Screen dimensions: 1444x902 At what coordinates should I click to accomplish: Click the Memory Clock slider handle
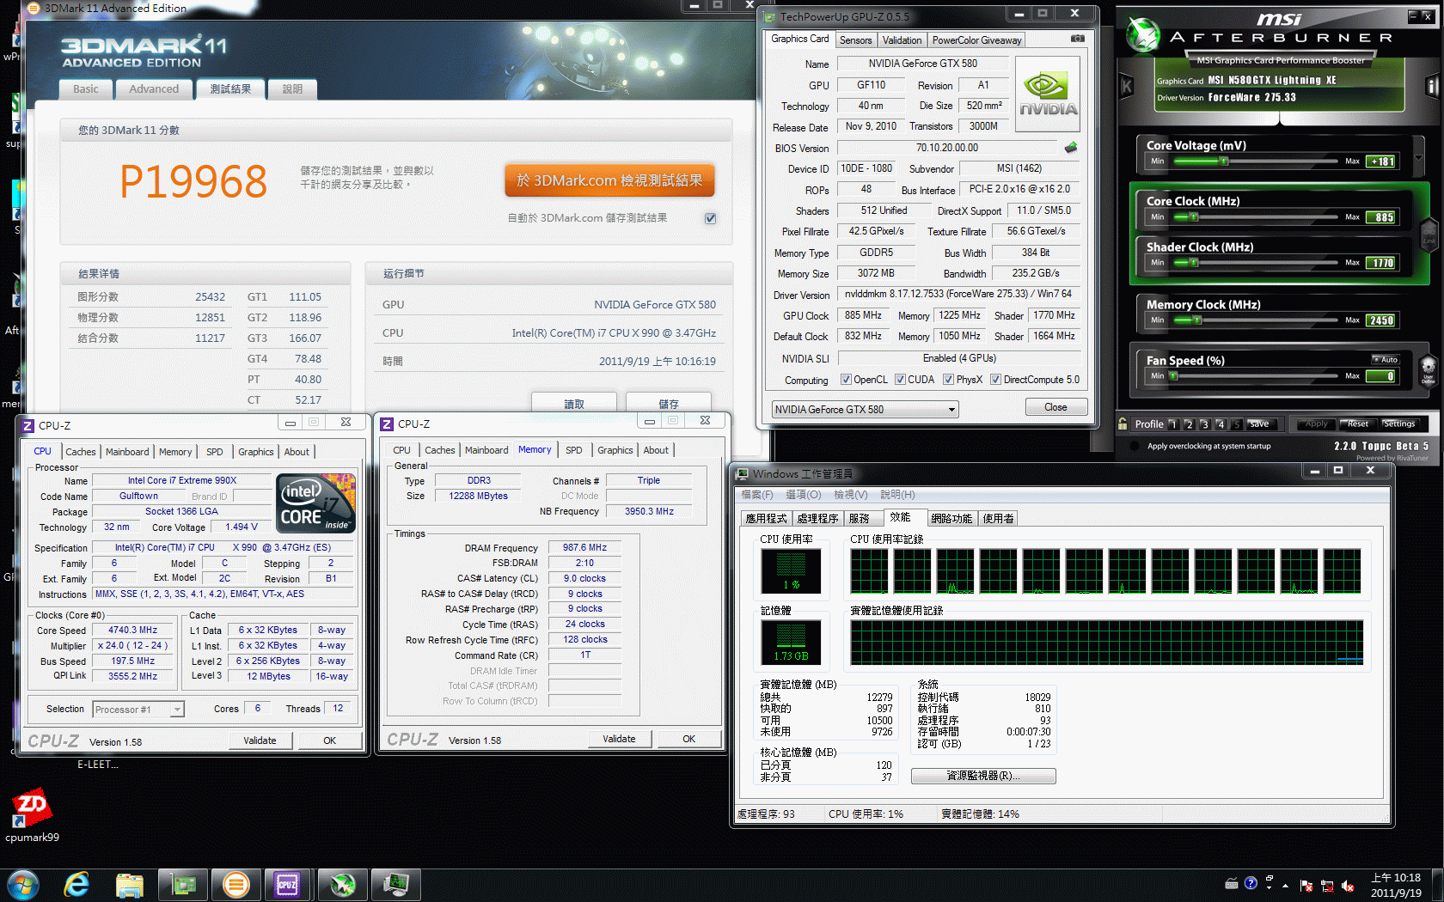pyautogui.click(x=1198, y=320)
